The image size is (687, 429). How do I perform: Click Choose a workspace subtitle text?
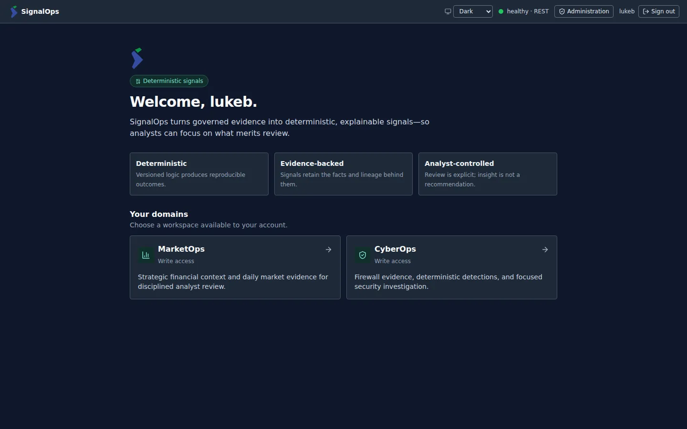[x=208, y=225]
